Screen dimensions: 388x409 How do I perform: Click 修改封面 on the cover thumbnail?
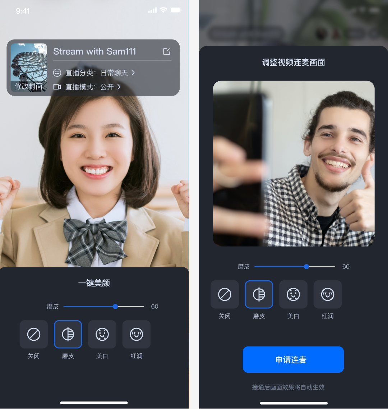click(29, 86)
